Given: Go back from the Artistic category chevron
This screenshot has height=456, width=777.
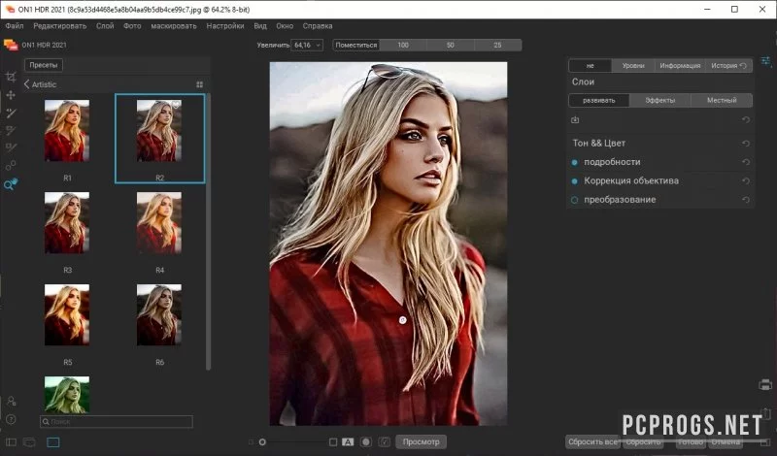Looking at the screenshot, I should coord(27,84).
